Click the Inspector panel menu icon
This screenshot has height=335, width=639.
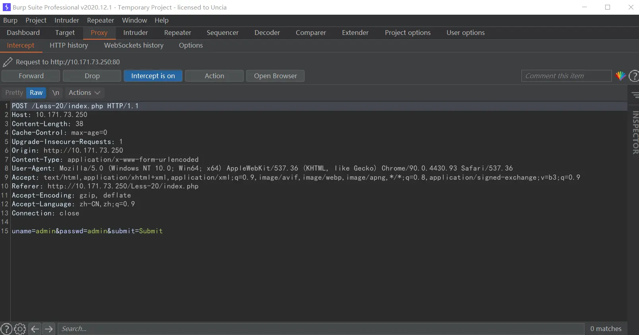coord(635,95)
